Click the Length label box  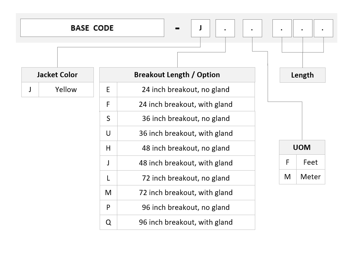(x=302, y=75)
